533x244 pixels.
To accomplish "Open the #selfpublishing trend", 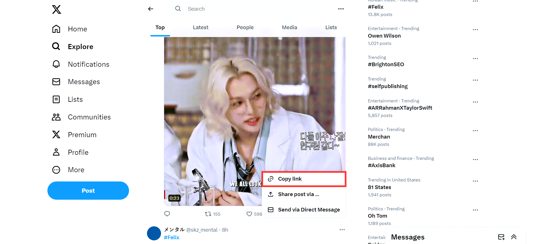I will (x=388, y=86).
